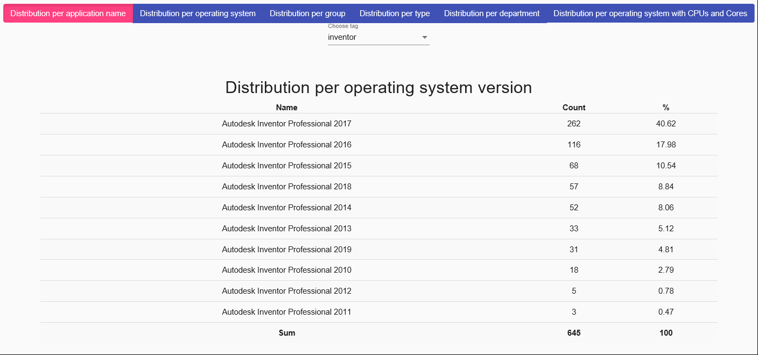The height and width of the screenshot is (355, 758).
Task: Sort by the Name column header
Action: tap(286, 108)
